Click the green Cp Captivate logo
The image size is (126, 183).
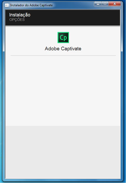63,38
